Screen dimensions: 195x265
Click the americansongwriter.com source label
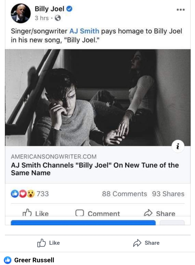(x=54, y=156)
